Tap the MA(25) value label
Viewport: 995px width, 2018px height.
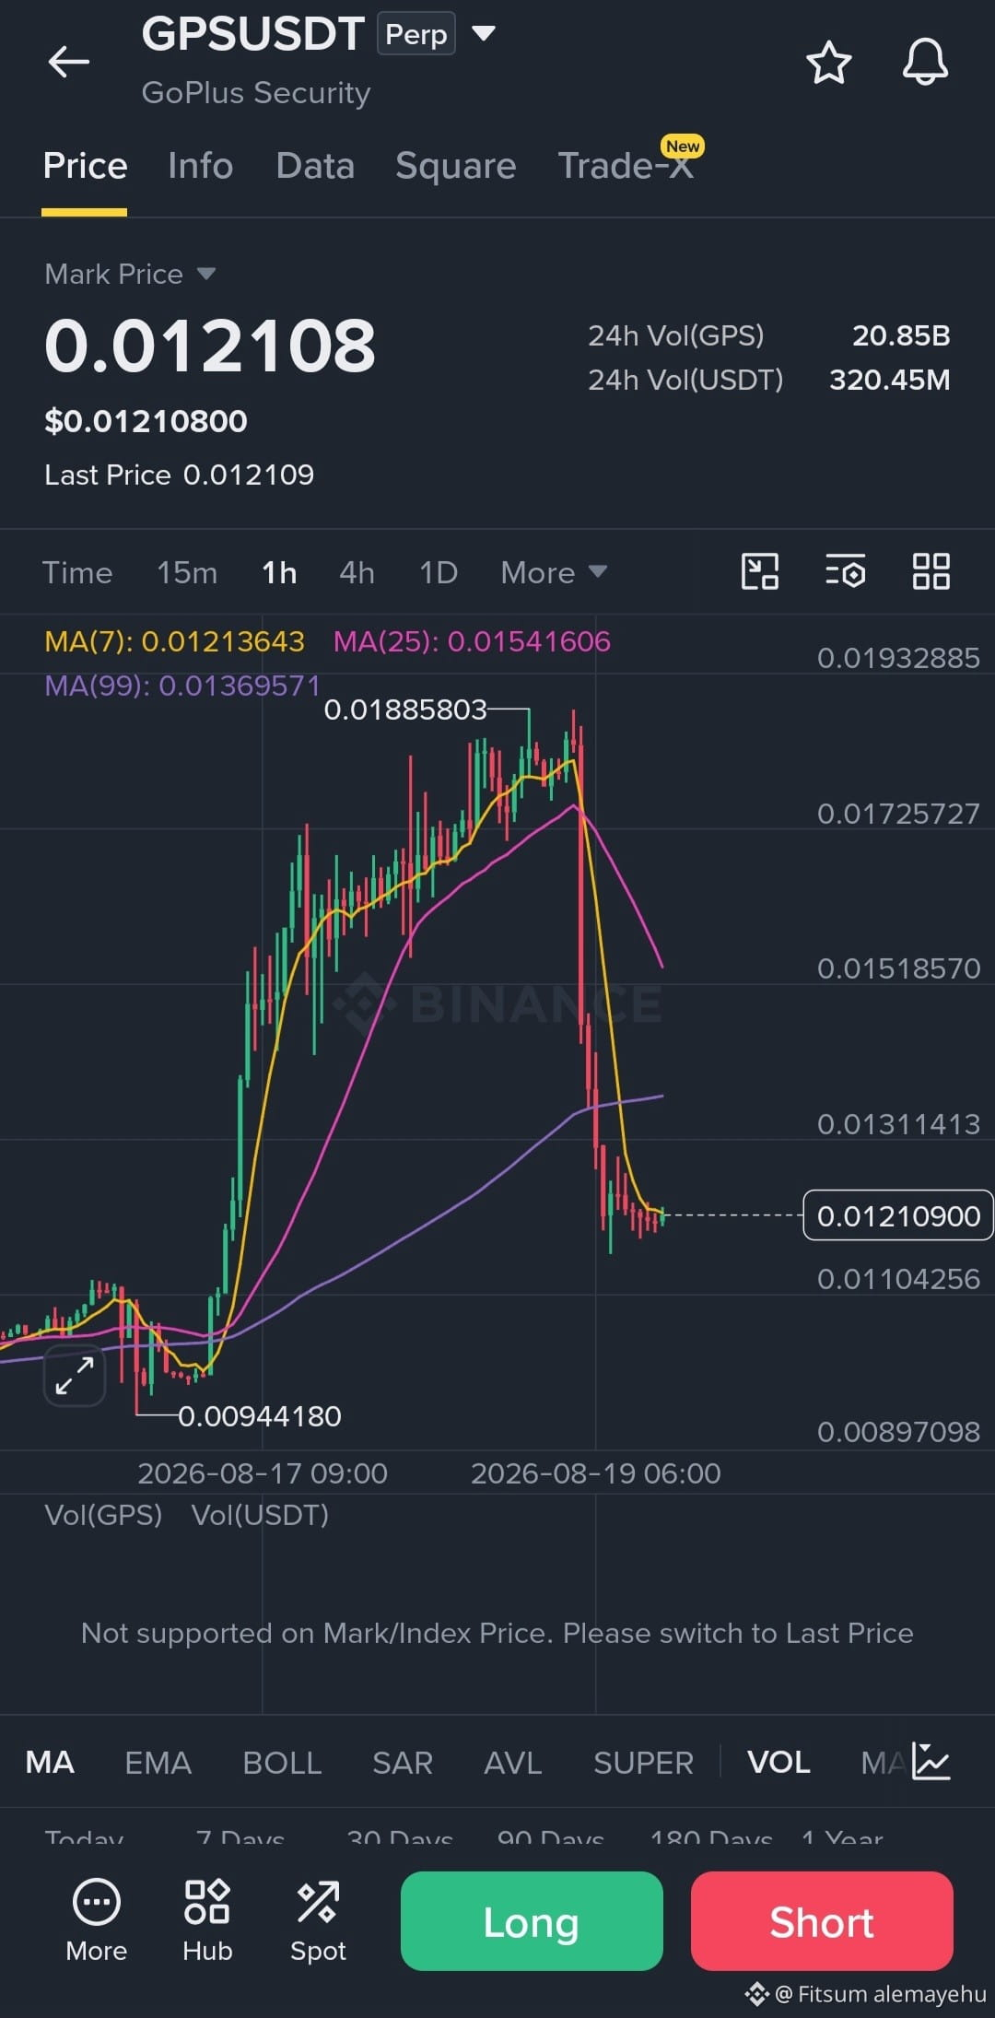point(472,641)
